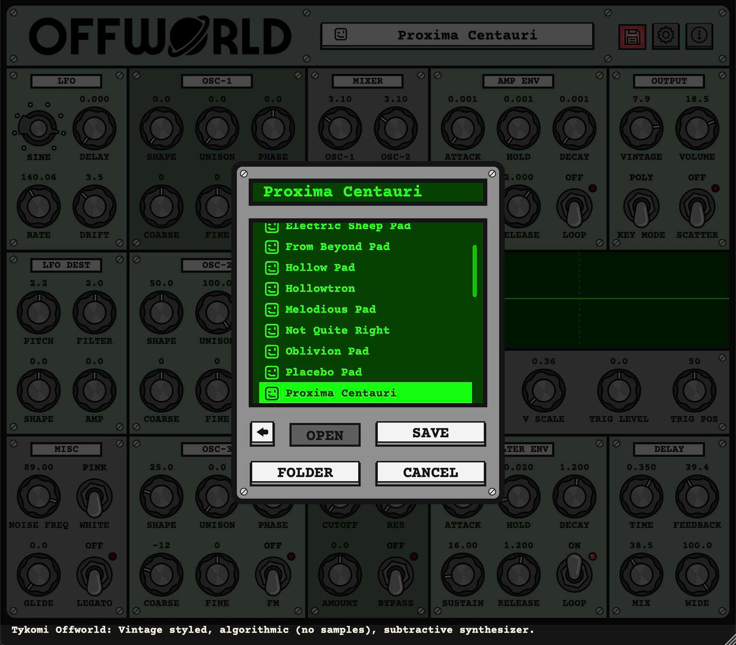Click the icon beside Placebo Pad

pos(272,372)
